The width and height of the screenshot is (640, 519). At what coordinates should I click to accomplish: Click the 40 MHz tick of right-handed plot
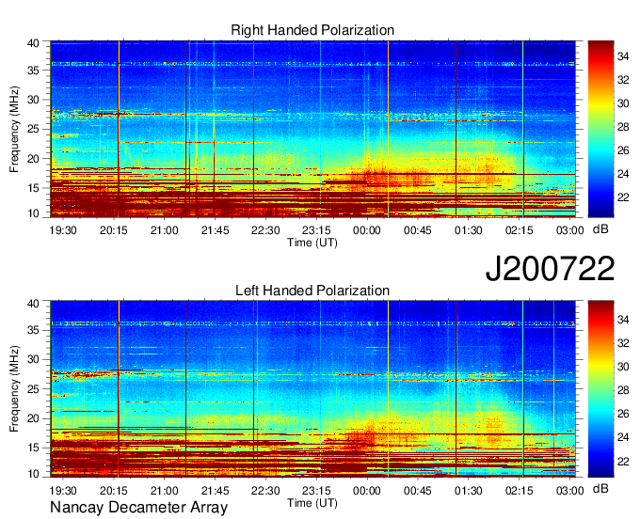click(x=33, y=43)
